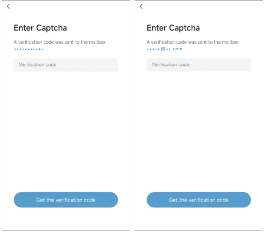Click the Verification code field on right screen
The height and width of the screenshot is (232, 267).
[x=199, y=65]
